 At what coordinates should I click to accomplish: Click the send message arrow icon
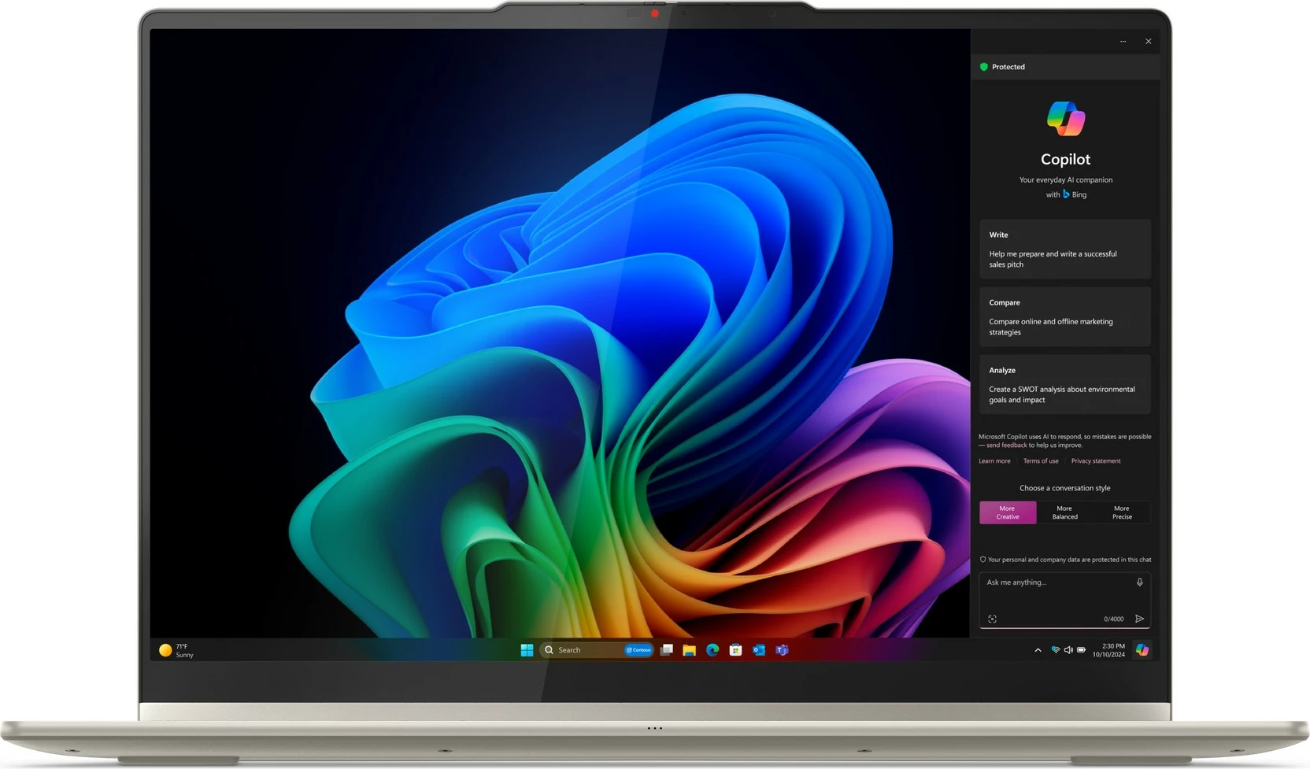click(x=1139, y=619)
